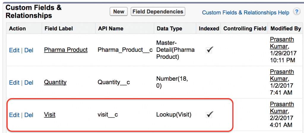The height and width of the screenshot is (133, 304).
Task: Edit the Visit field
Action: click(x=14, y=115)
